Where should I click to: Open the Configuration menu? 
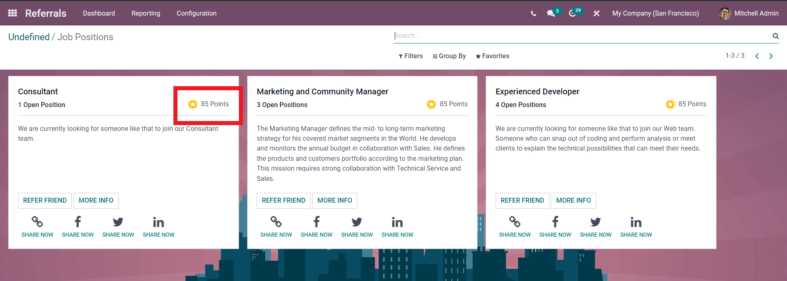point(196,13)
